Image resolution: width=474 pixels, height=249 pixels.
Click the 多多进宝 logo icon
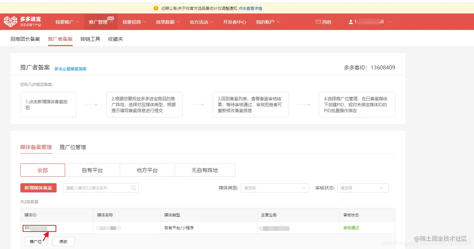pyautogui.click(x=11, y=21)
